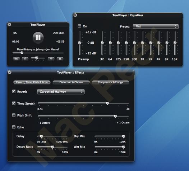
Task: Click the elapsed time 01:09
Action: [x=16, y=41]
